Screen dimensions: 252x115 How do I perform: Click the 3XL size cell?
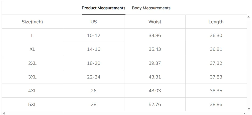[x=32, y=77]
